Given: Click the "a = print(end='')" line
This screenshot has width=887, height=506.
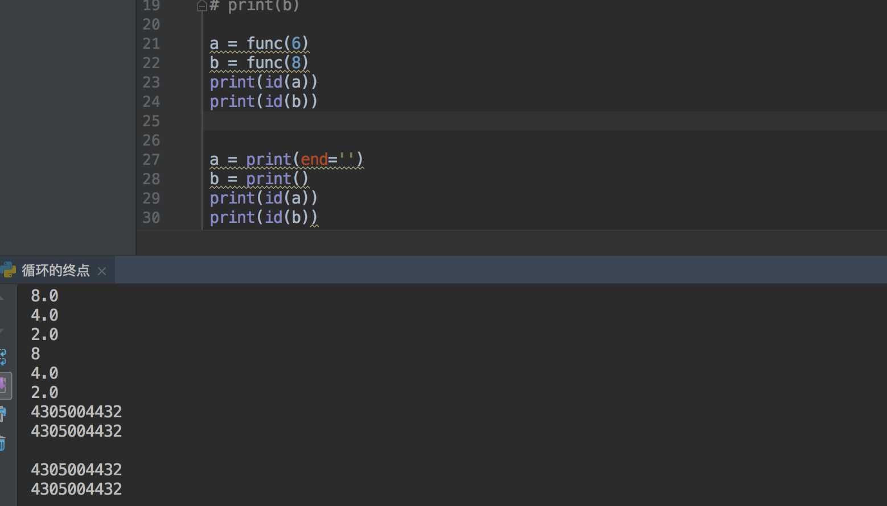Looking at the screenshot, I should point(286,160).
